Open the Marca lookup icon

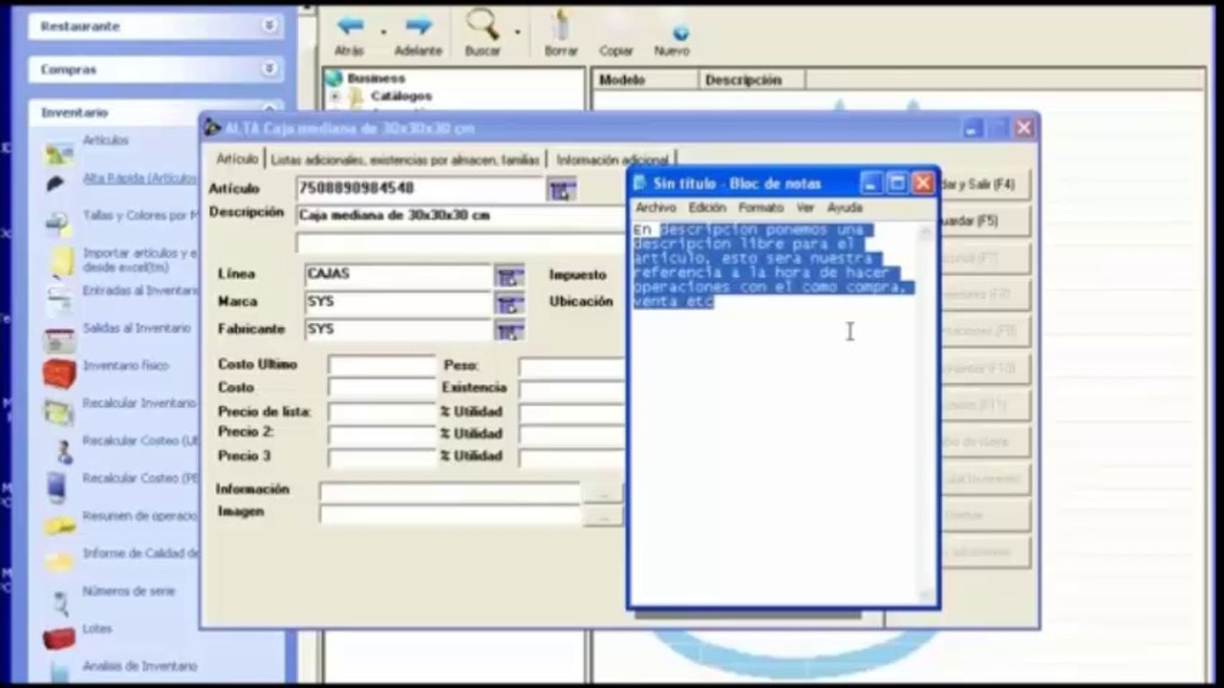pos(509,305)
